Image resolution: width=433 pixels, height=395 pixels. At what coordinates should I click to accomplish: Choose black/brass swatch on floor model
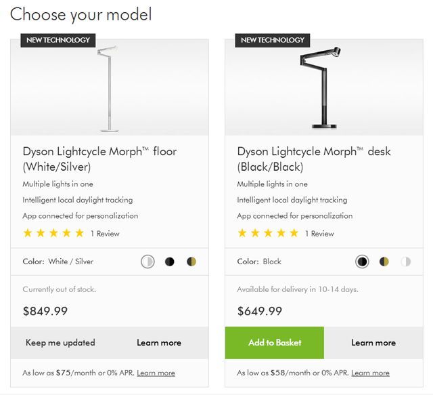pyautogui.click(x=191, y=262)
